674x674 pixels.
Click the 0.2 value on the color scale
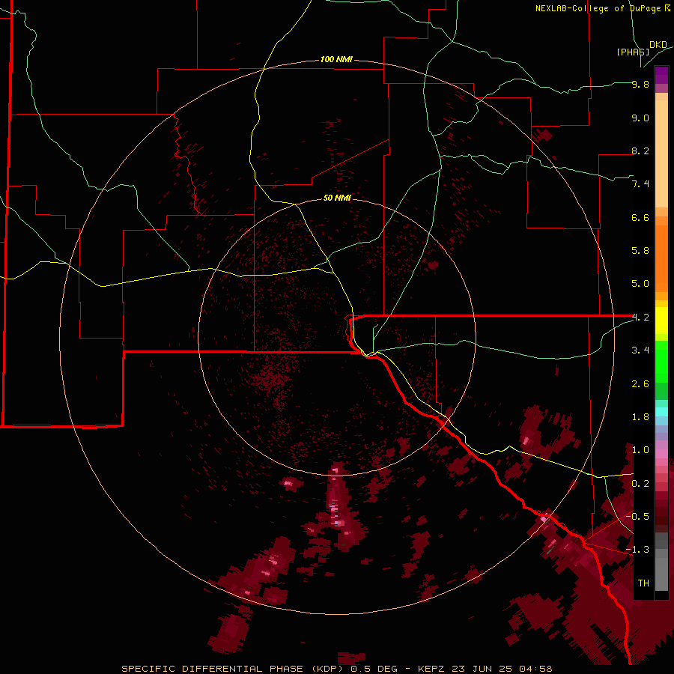pos(640,484)
